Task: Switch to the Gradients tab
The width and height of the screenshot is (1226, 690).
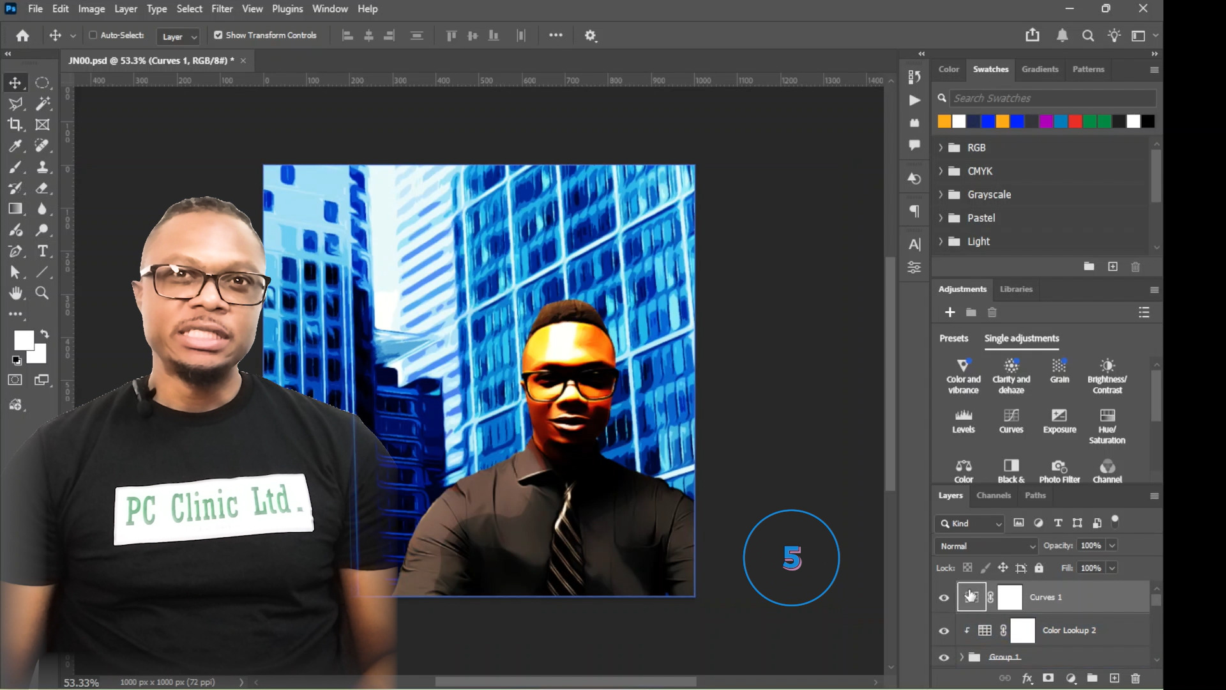Action: click(x=1040, y=69)
